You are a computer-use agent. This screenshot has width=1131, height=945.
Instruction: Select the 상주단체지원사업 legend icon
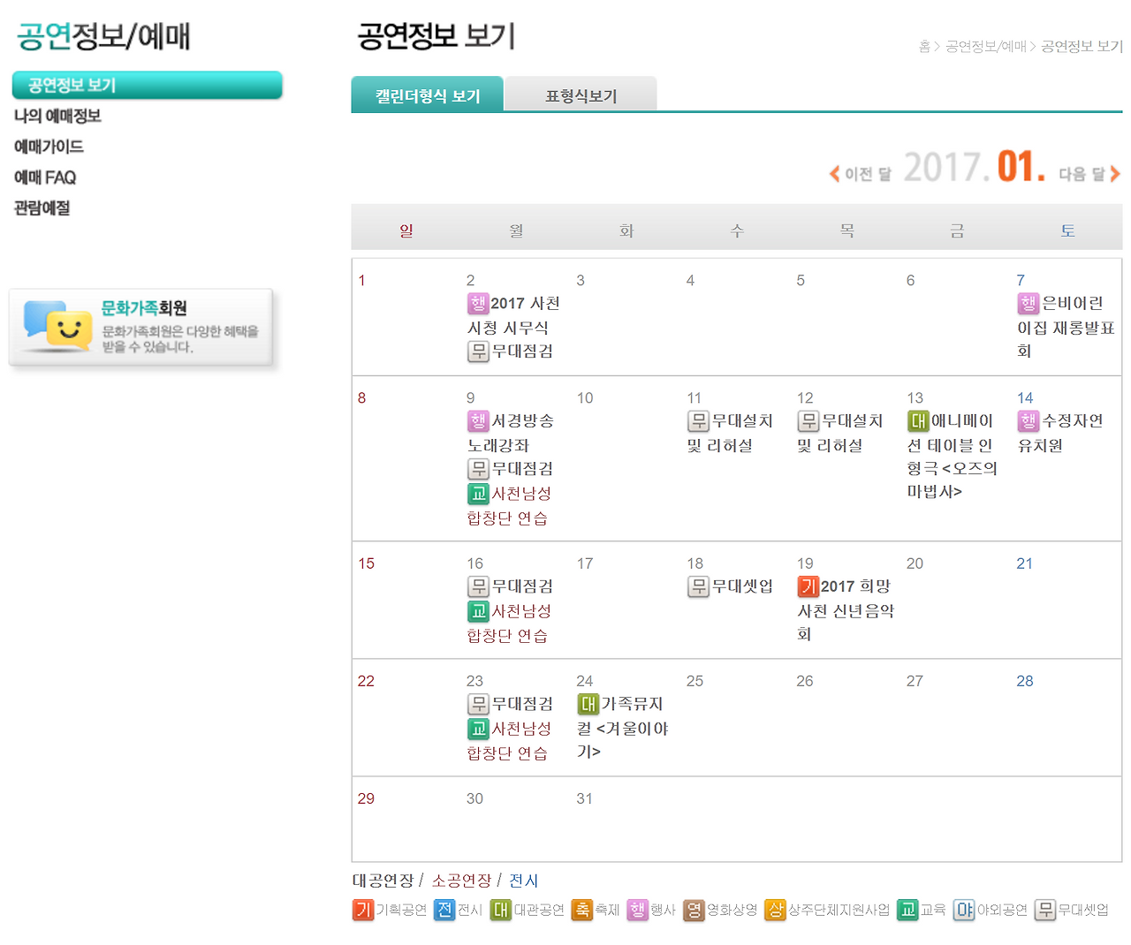click(x=776, y=910)
